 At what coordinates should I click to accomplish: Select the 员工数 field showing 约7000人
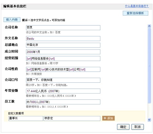63,102
